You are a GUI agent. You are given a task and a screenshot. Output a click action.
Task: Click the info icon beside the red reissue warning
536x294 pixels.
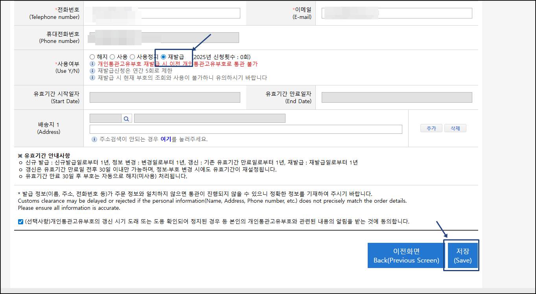click(x=92, y=63)
